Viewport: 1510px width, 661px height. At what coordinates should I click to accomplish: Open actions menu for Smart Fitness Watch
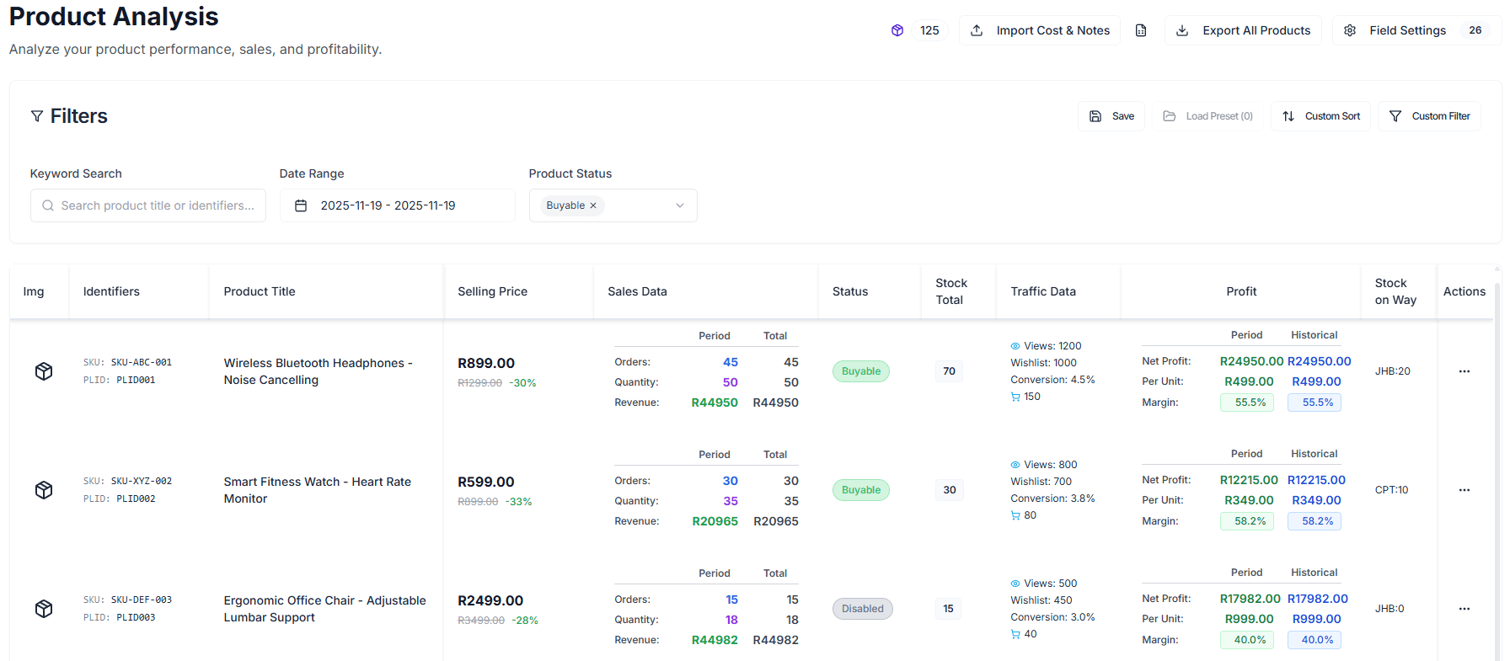tap(1464, 490)
